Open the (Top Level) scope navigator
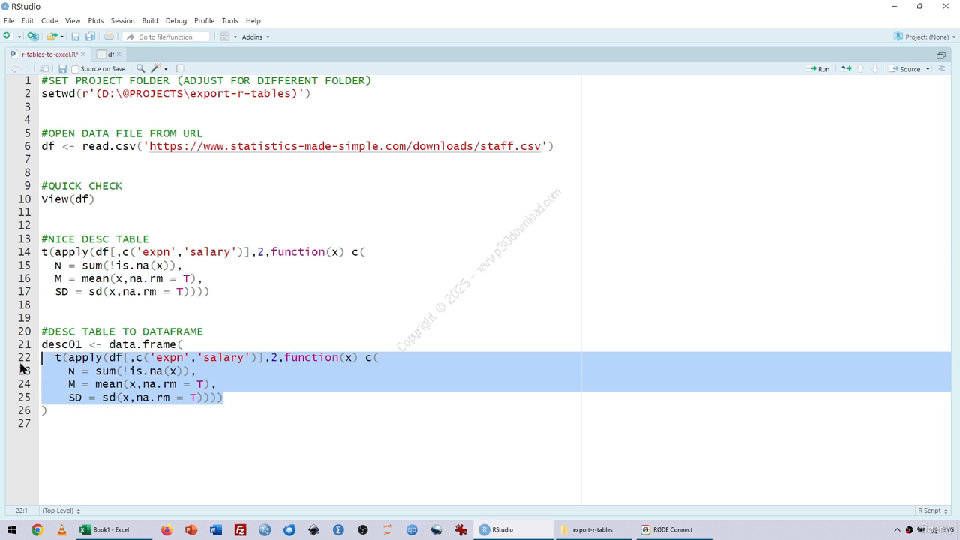 [61, 511]
